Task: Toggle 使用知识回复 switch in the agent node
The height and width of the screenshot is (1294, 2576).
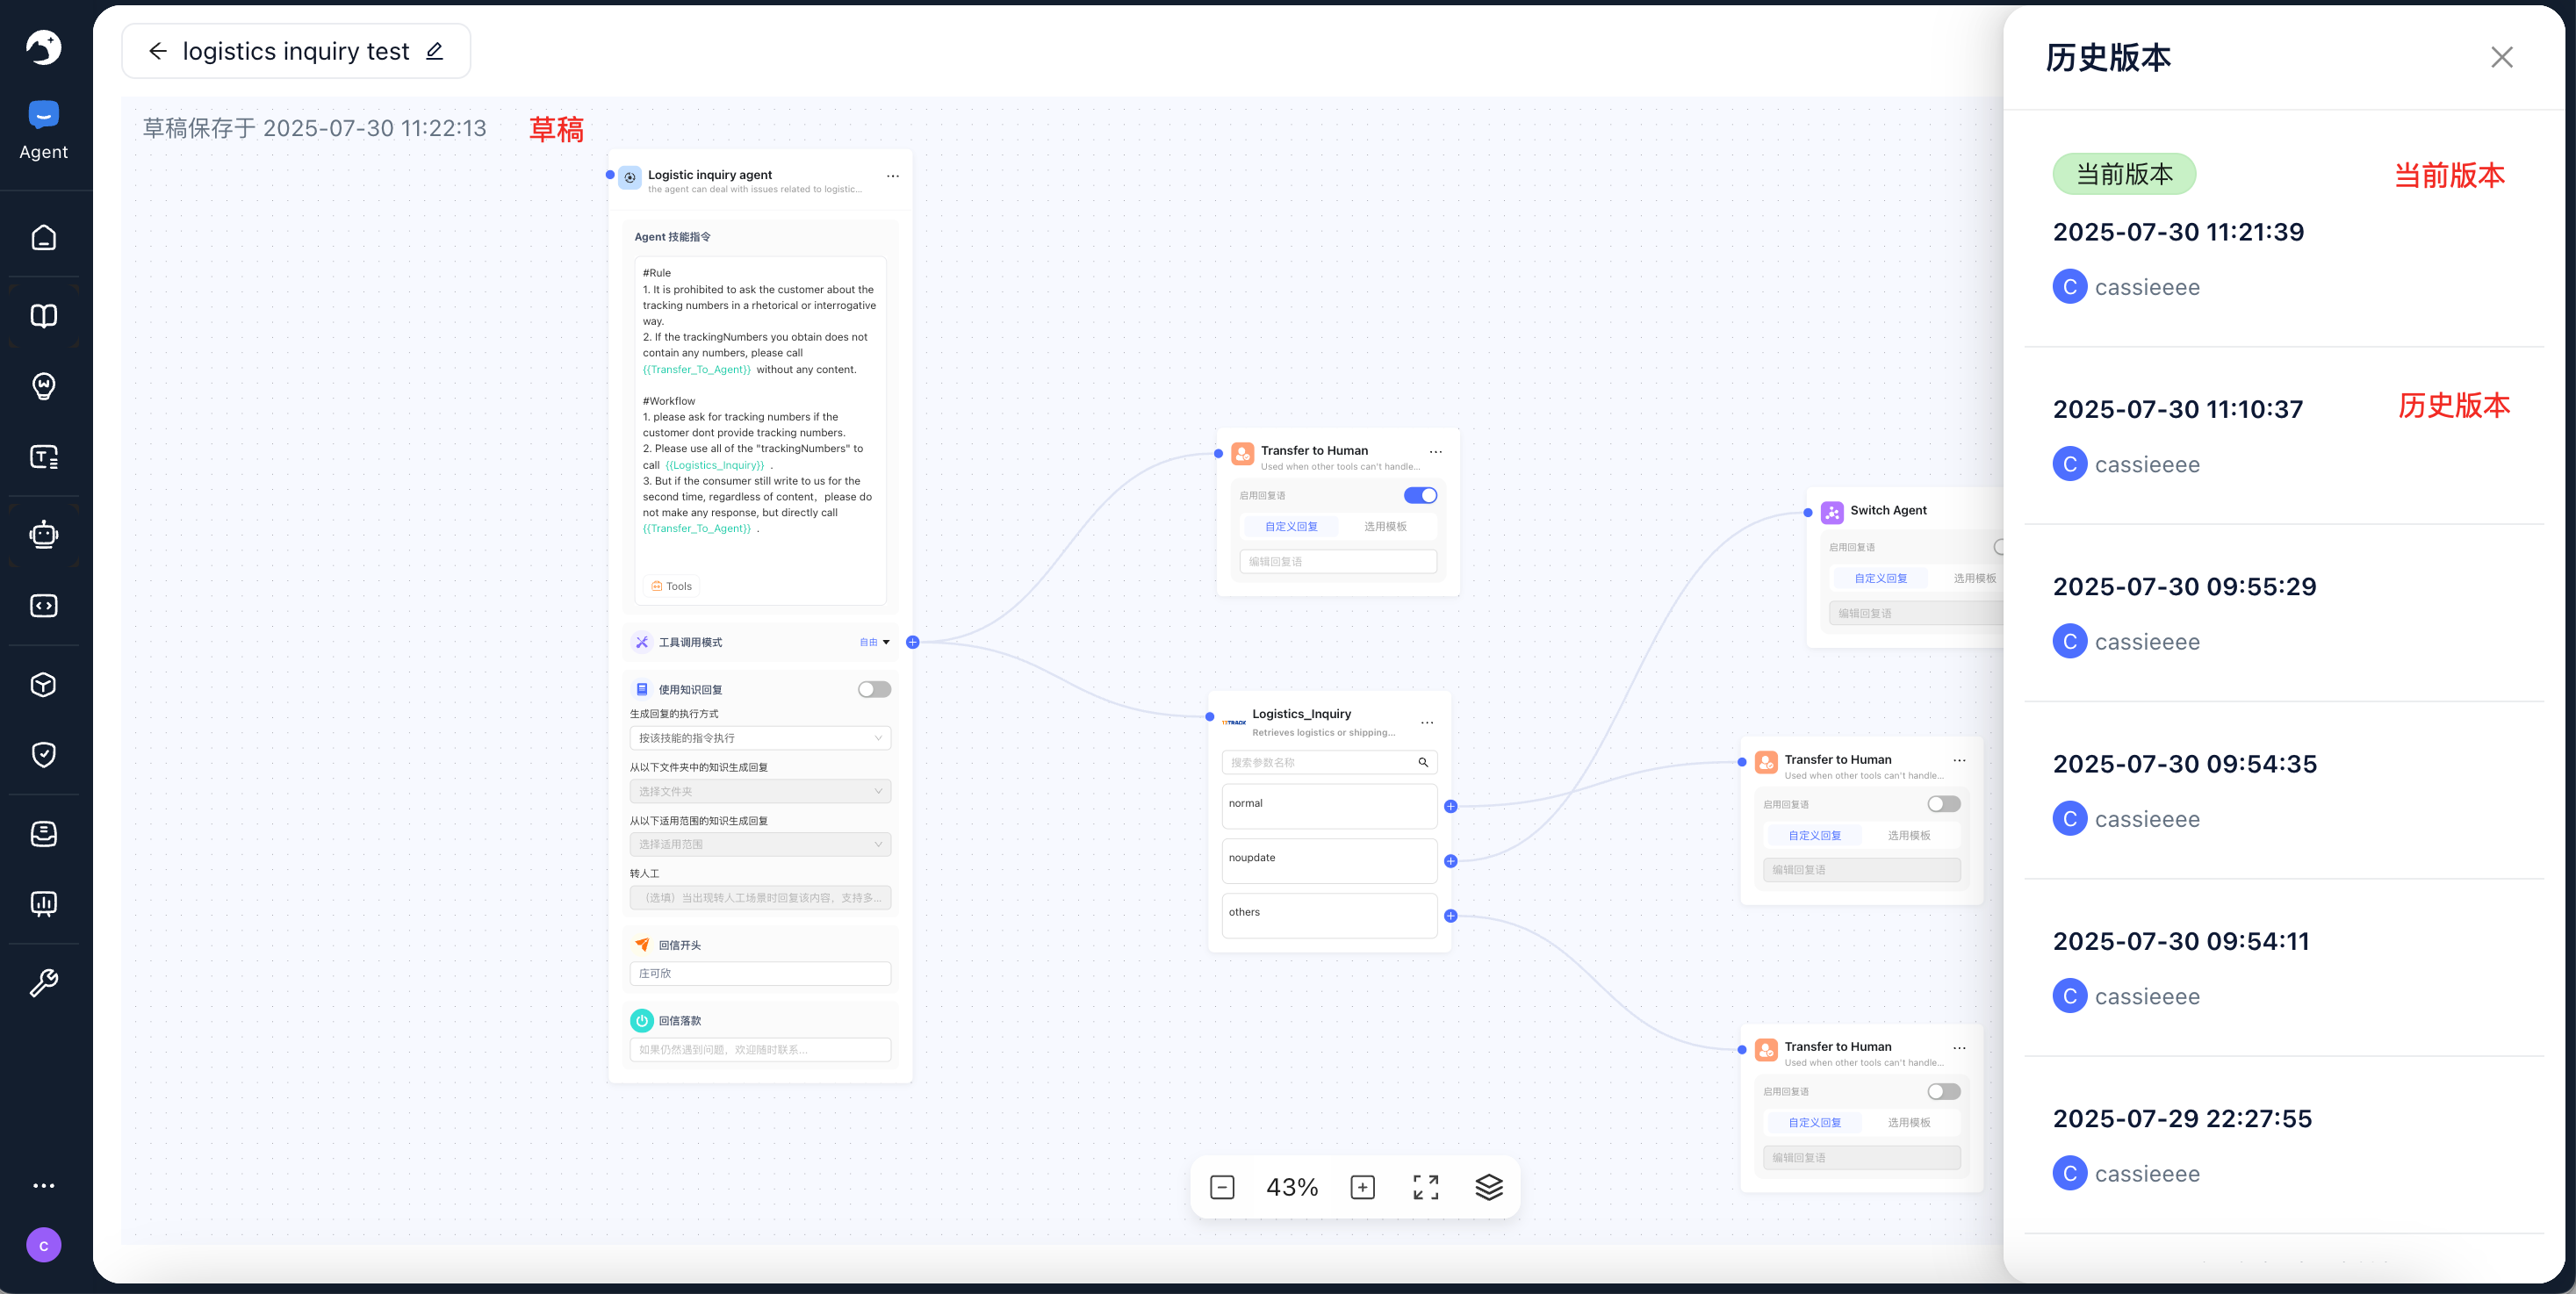Action: (x=874, y=689)
